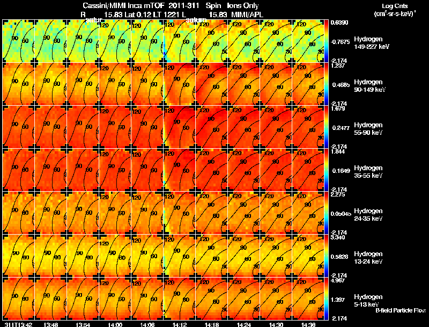Viewport: 429px width, 327px height.
Task: Select the color bar beside Hydrogen 5-13 keV
Action: click(x=326, y=299)
